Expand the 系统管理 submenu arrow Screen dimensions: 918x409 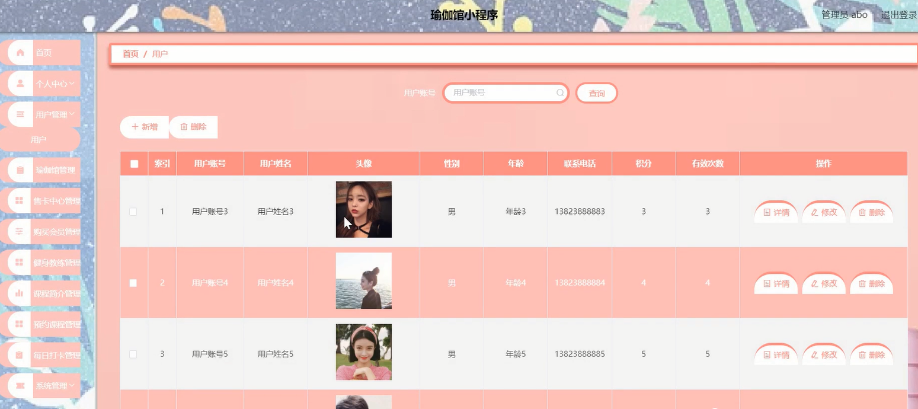72,385
